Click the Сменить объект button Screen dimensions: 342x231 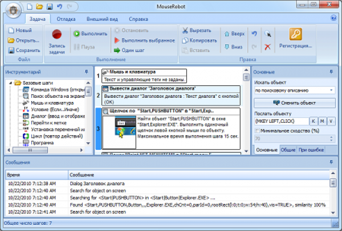click(294, 102)
